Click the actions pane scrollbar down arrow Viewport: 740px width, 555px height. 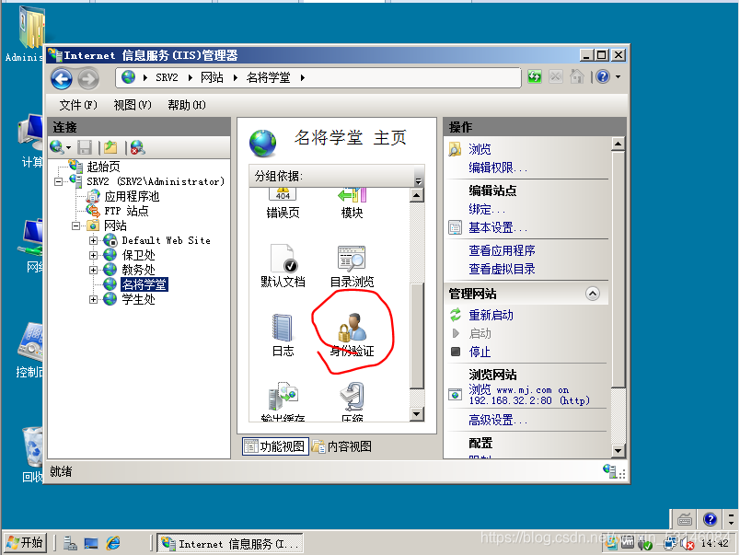tap(619, 450)
